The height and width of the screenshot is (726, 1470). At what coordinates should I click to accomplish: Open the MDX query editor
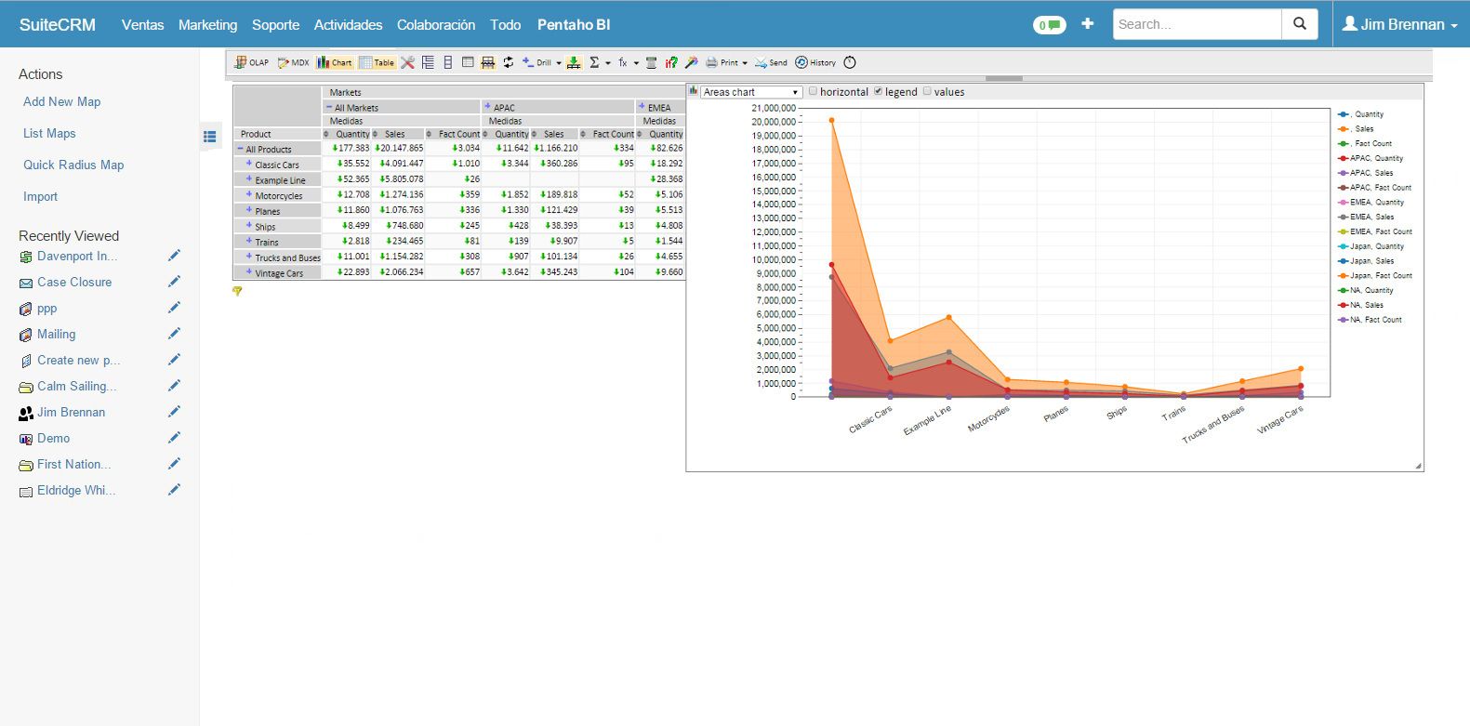pyautogui.click(x=293, y=62)
